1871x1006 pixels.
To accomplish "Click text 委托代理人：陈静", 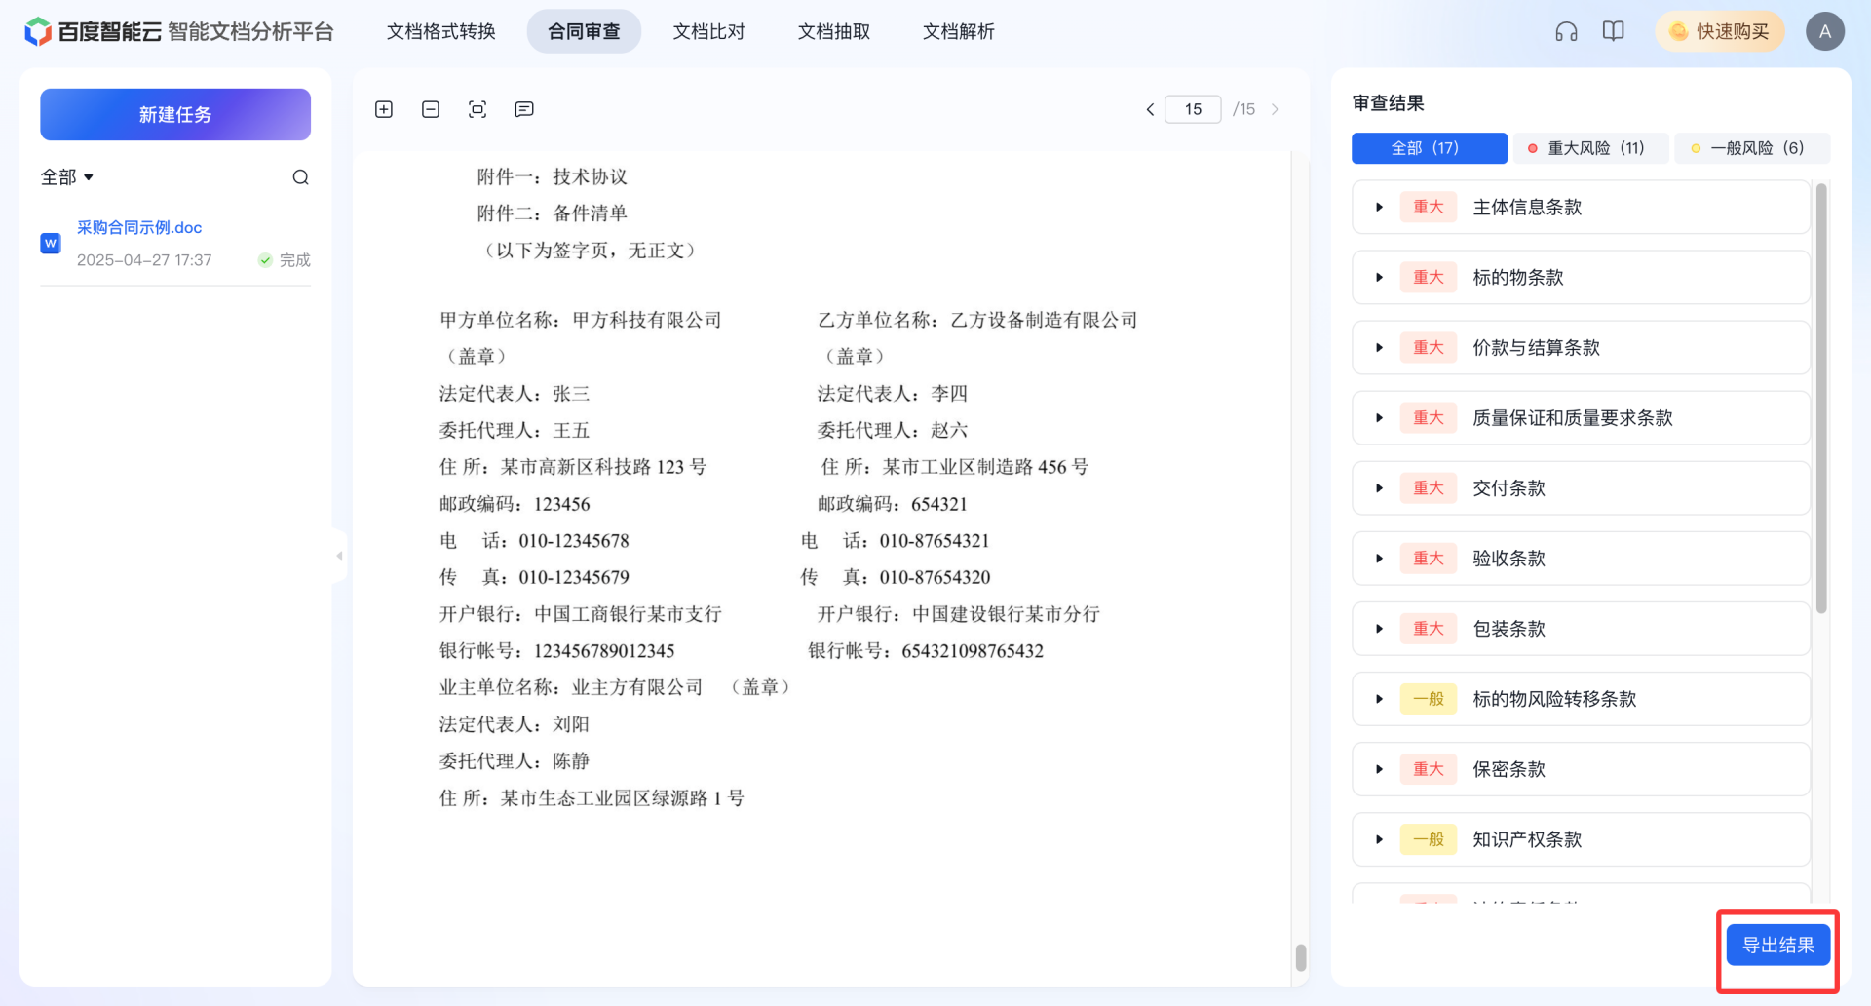I will (515, 760).
